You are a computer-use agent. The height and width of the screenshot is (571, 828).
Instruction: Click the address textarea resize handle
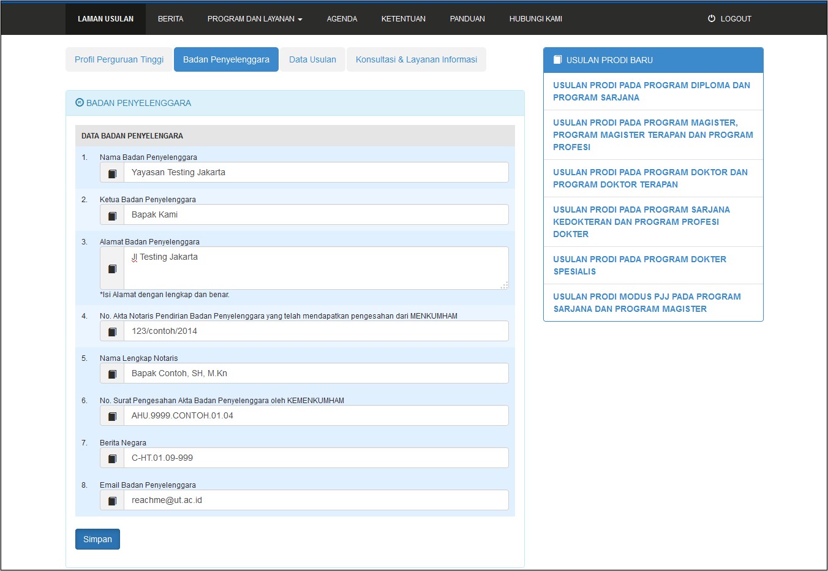tap(504, 285)
